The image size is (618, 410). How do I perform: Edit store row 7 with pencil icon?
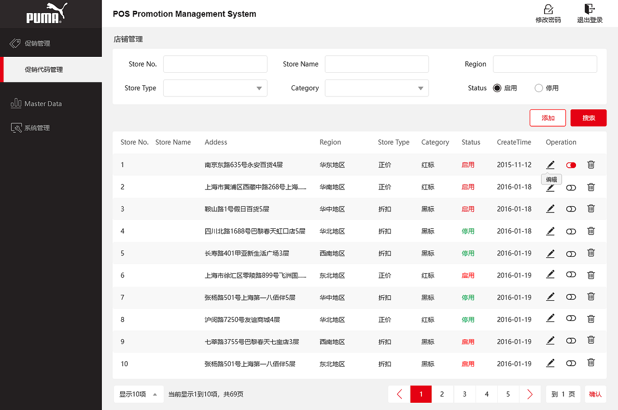pos(550,297)
